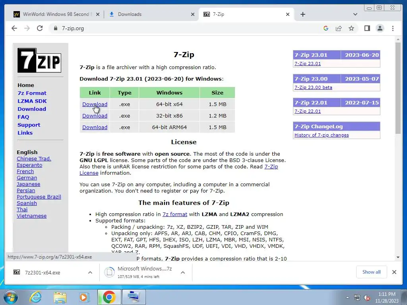Open Chrome's three-dot menu
The image size is (407, 305).
pyautogui.click(x=393, y=28)
